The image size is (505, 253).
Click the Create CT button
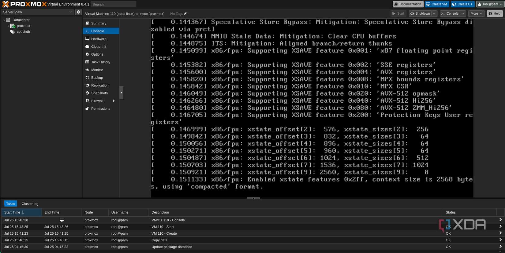[462, 4]
